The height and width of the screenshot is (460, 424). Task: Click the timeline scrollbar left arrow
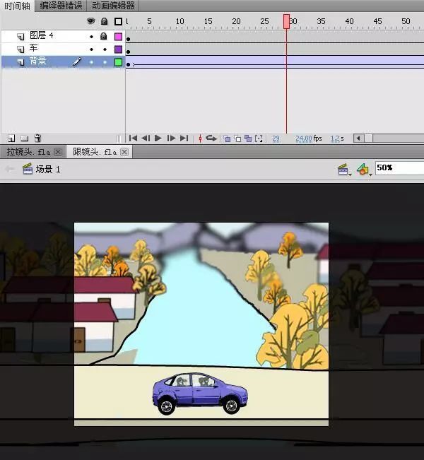point(358,138)
